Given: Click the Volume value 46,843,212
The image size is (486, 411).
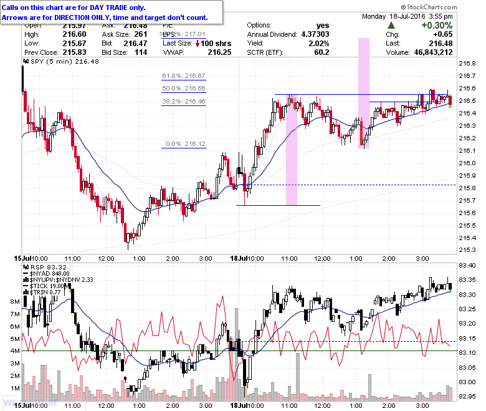Looking at the screenshot, I should point(433,52).
